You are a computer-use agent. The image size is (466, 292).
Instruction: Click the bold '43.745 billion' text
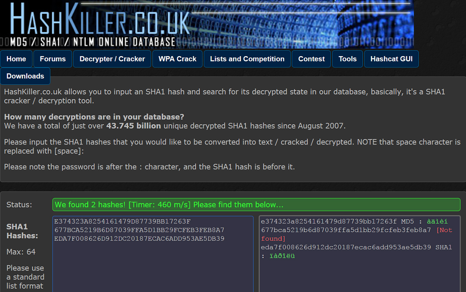coord(133,126)
